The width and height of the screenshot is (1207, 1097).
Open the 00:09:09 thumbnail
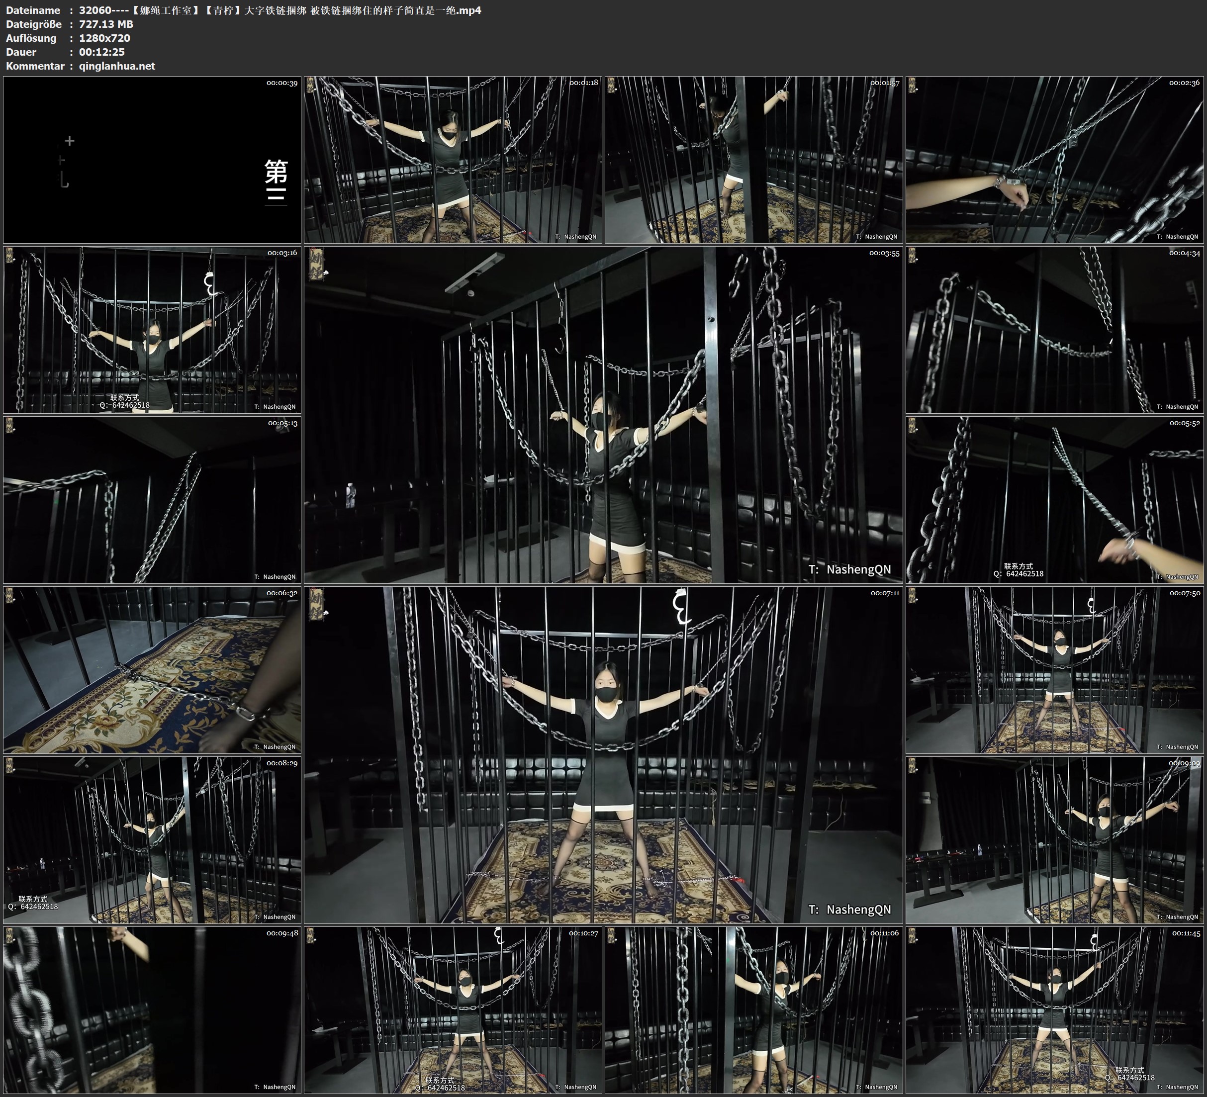(x=1054, y=839)
